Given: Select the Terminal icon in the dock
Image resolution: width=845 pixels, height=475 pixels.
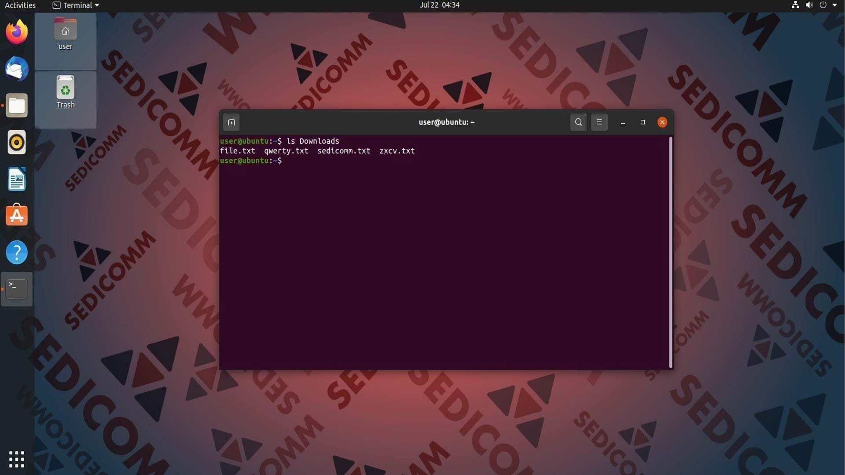Looking at the screenshot, I should 17,289.
